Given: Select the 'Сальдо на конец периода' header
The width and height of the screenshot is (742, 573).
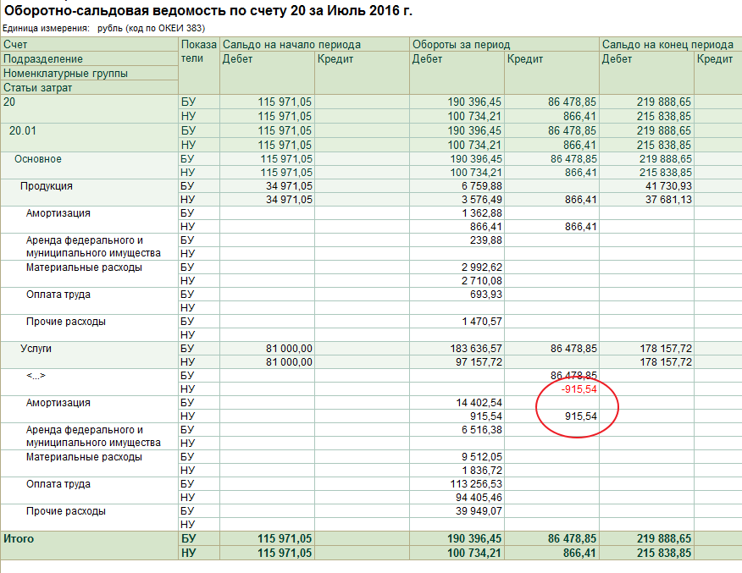Looking at the screenshot, I should click(x=667, y=45).
